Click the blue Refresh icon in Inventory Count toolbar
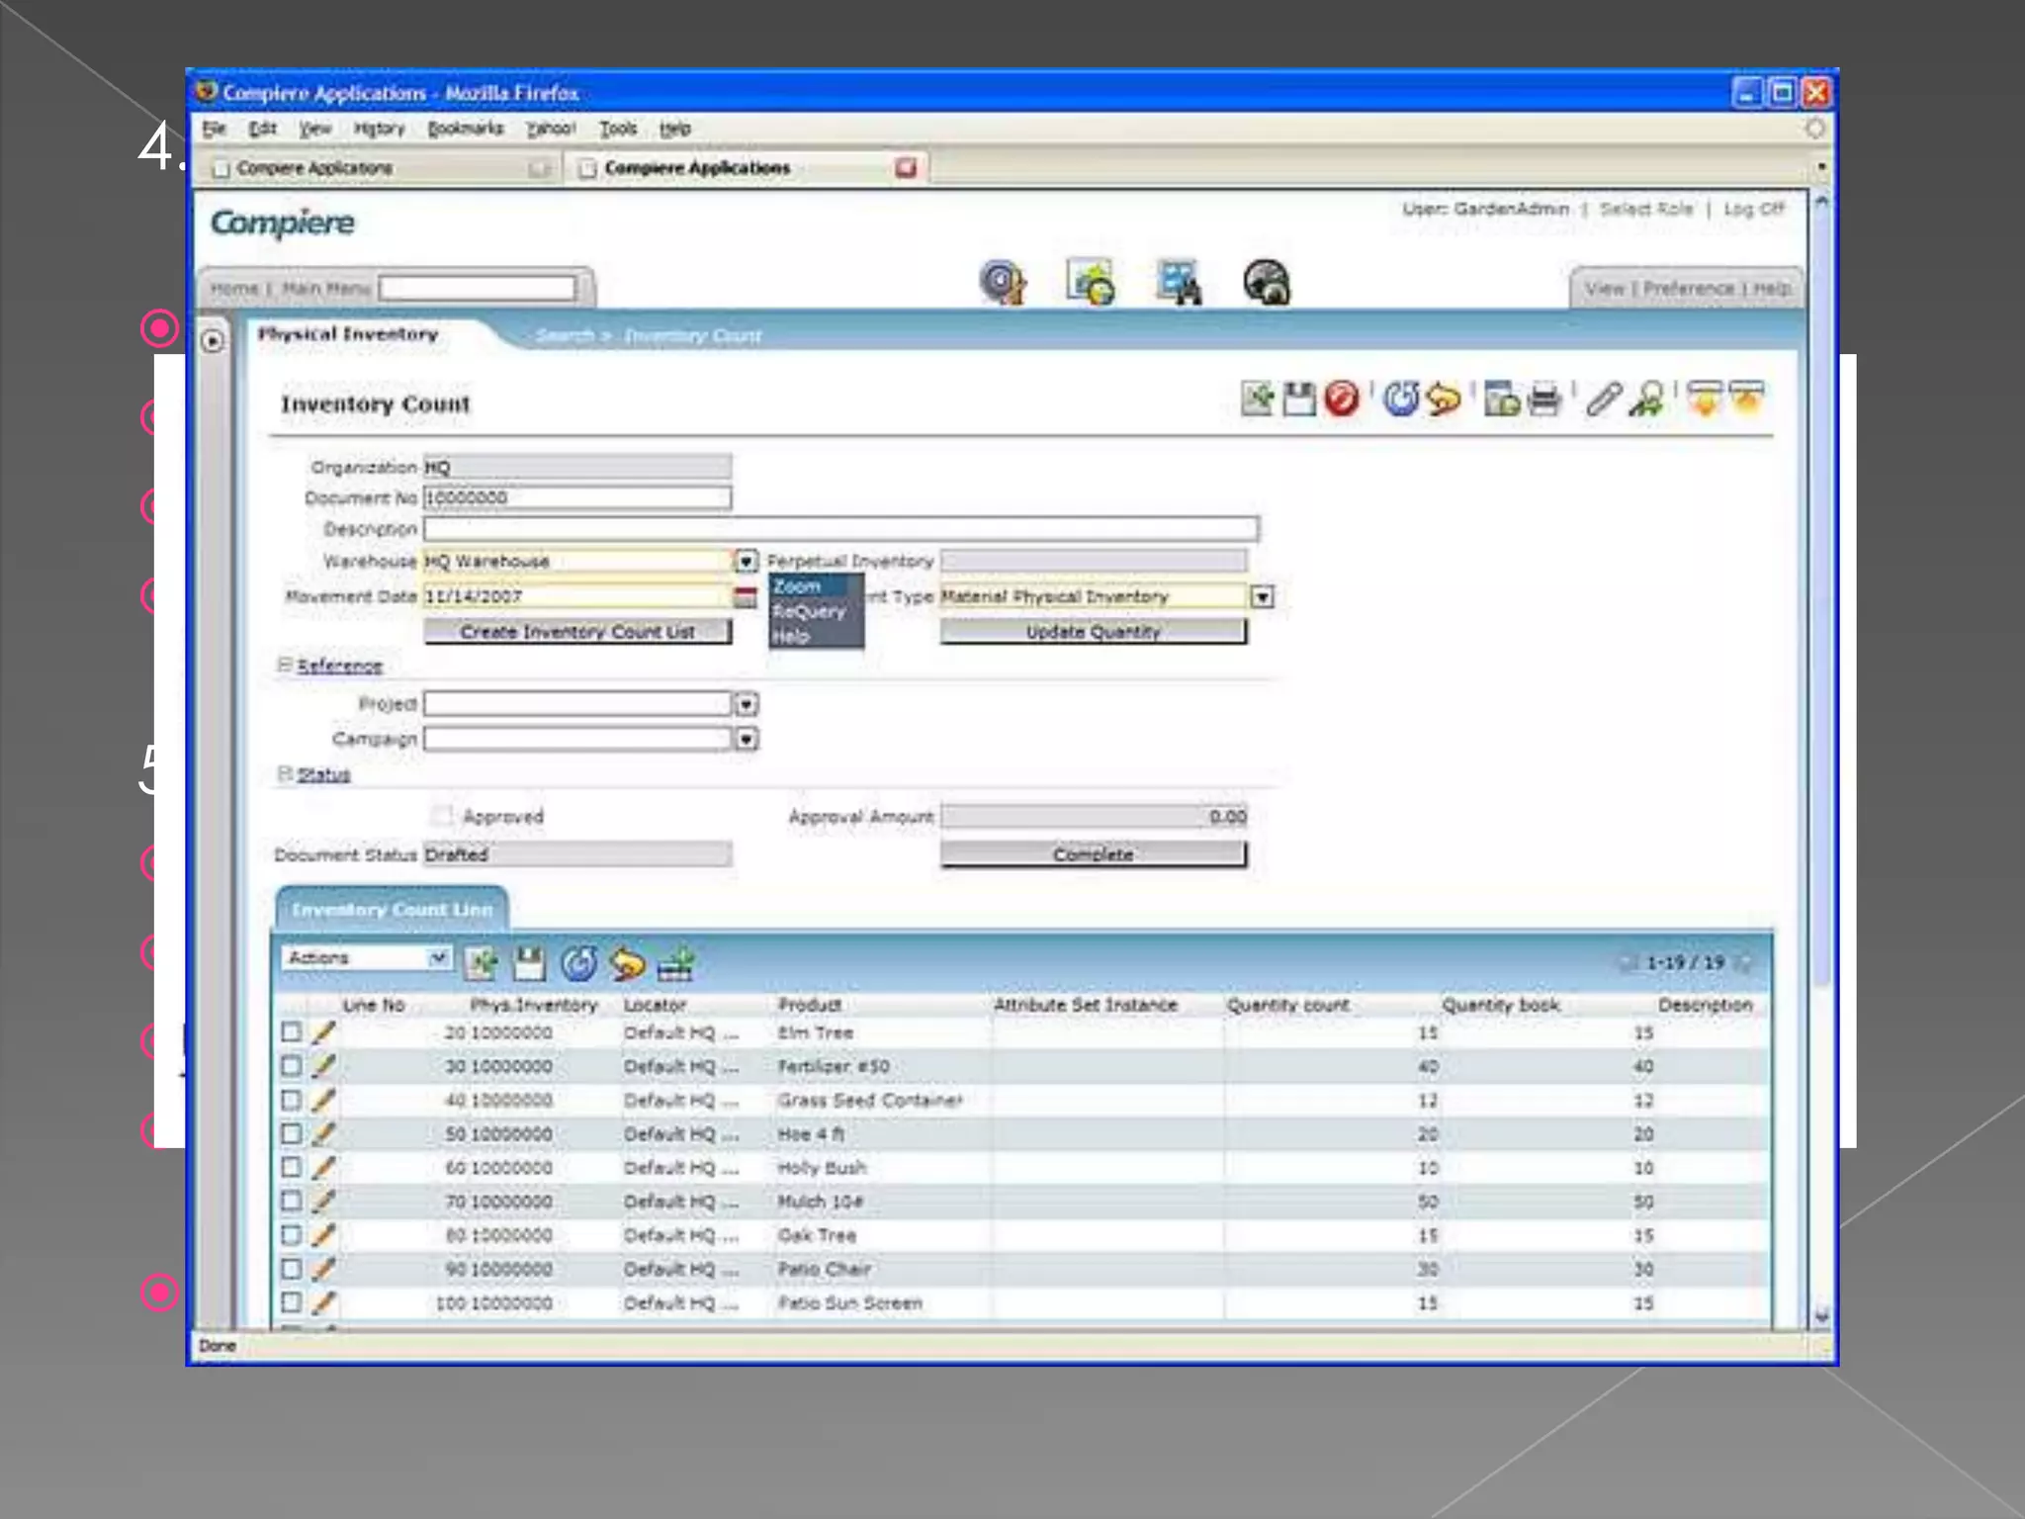The width and height of the screenshot is (2025, 1519). [x=1400, y=400]
